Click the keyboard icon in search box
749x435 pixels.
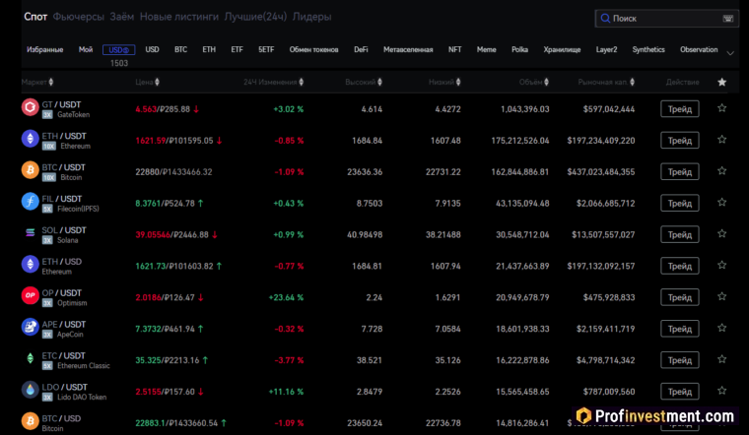[x=728, y=18]
